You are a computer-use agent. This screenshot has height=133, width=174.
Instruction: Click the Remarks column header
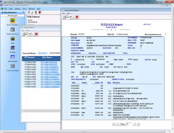[116, 83]
